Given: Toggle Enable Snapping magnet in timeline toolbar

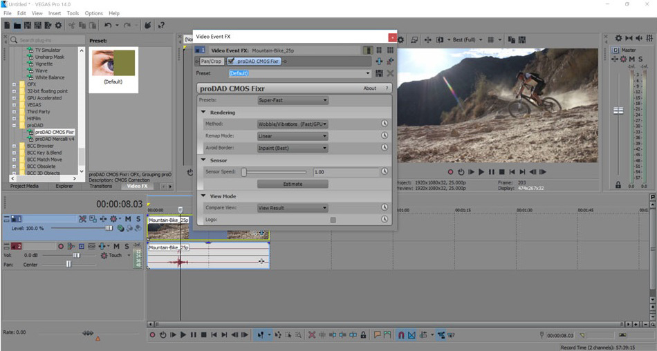Looking at the screenshot, I should [x=401, y=334].
